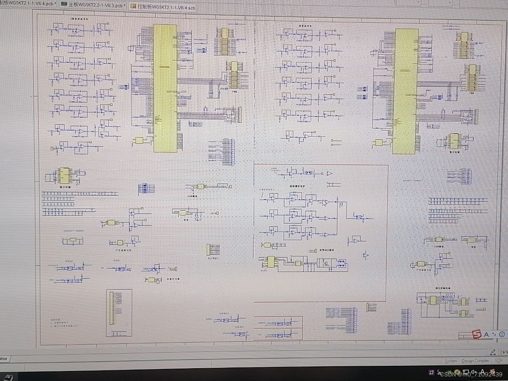Open the 主板WG5KT2 2-1-V6.3.pcb document tab
This screenshot has height=381, width=508.
click(x=93, y=5)
